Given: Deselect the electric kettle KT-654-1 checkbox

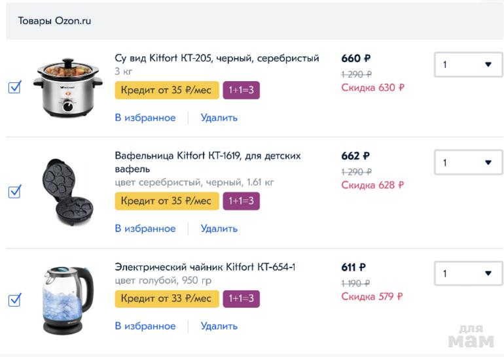Looking at the screenshot, I should pos(14,300).
